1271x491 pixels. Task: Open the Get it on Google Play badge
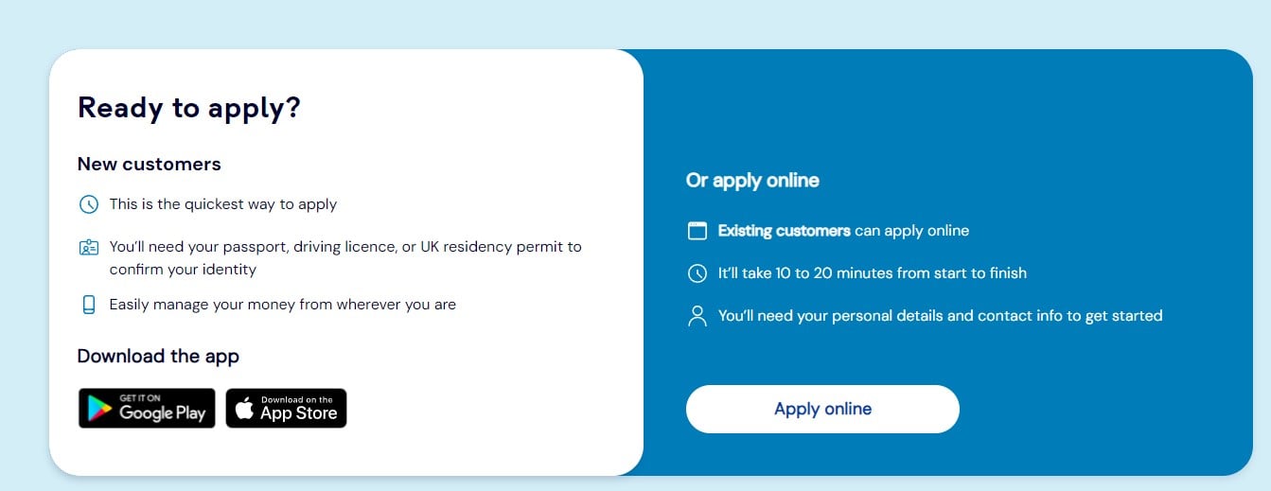(x=147, y=408)
